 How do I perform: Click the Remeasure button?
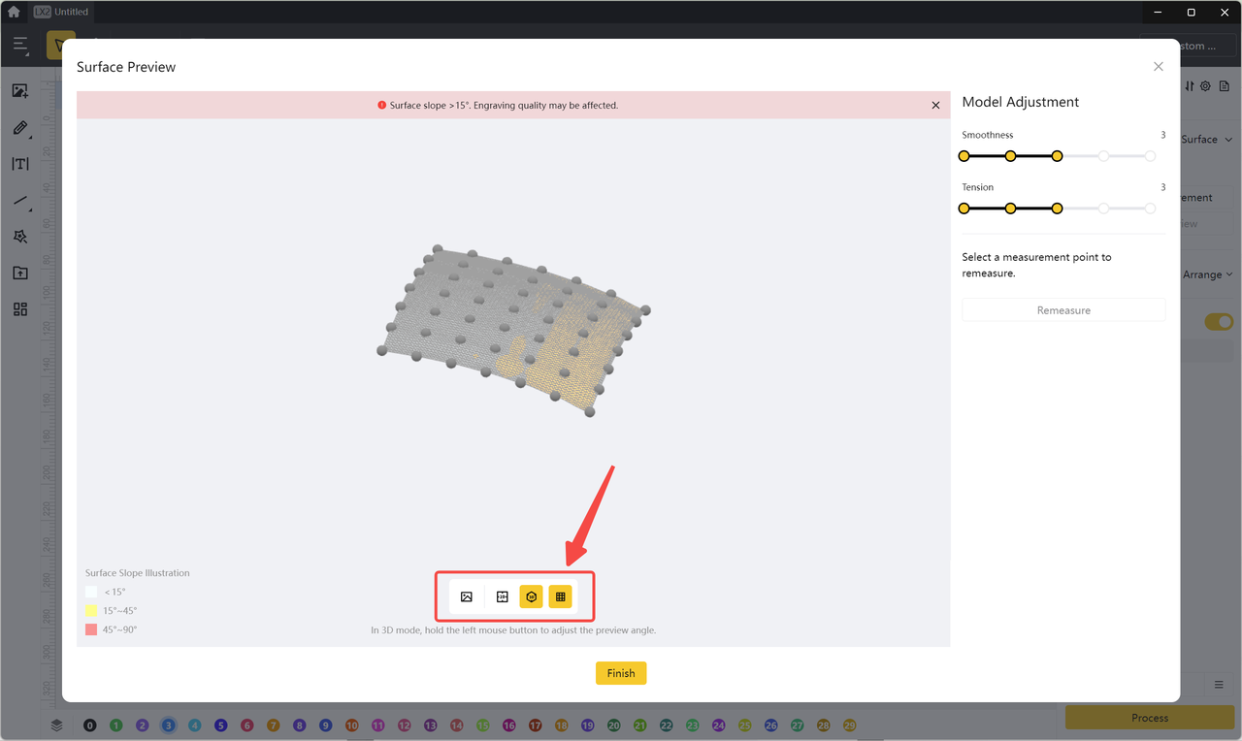[1063, 310]
